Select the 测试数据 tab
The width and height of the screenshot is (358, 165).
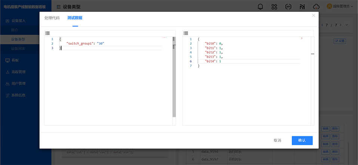(75, 18)
